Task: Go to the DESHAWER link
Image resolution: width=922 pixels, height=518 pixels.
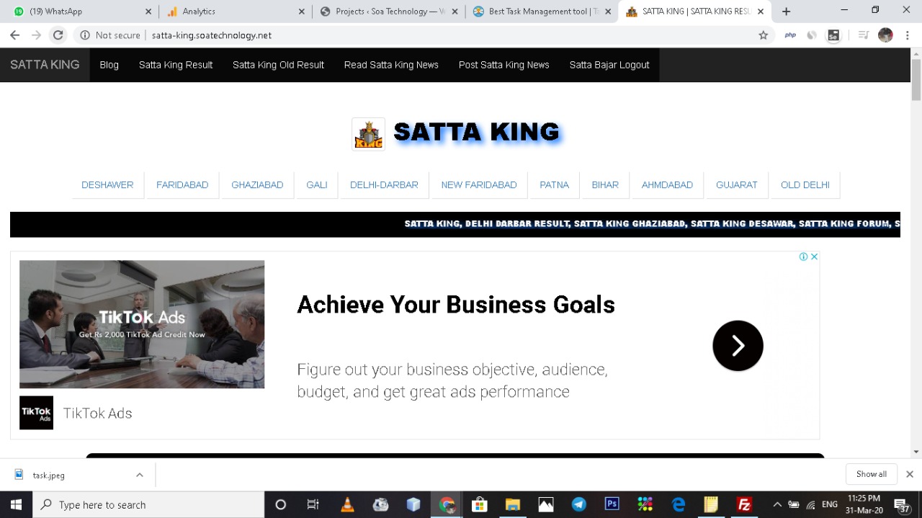Action: tap(107, 185)
